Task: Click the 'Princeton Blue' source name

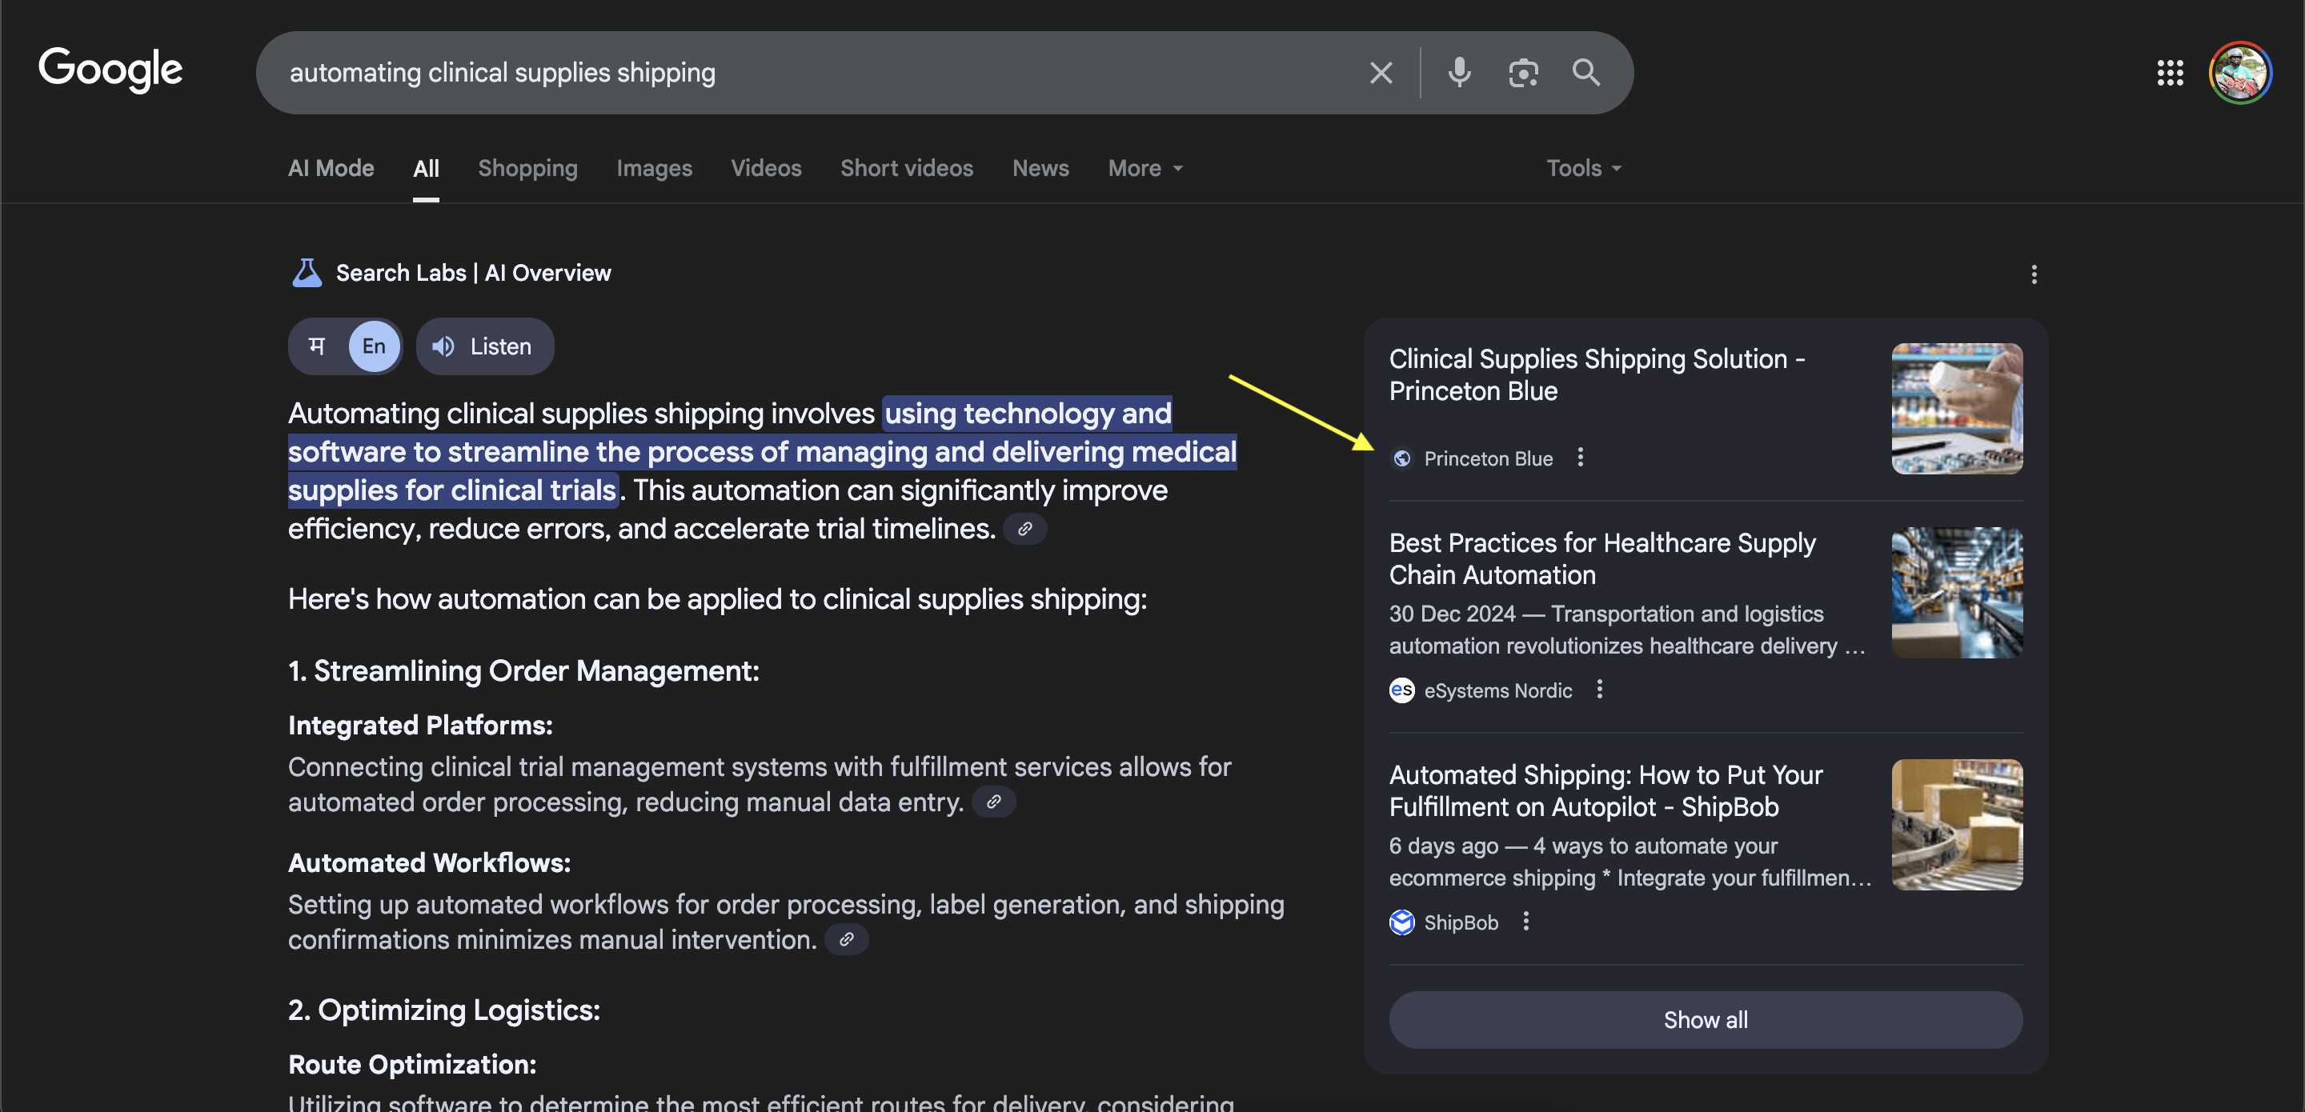Action: [x=1488, y=459]
